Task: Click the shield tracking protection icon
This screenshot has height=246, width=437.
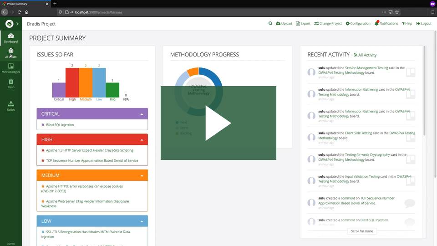Action: (60, 12)
